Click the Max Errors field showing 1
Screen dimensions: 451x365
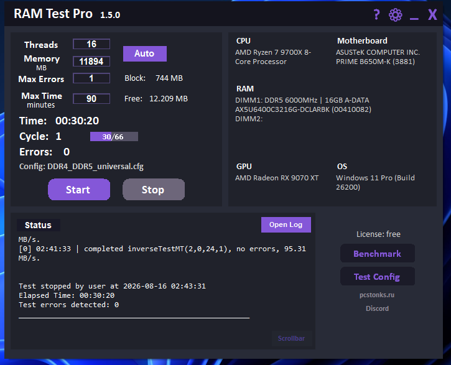[91, 78]
